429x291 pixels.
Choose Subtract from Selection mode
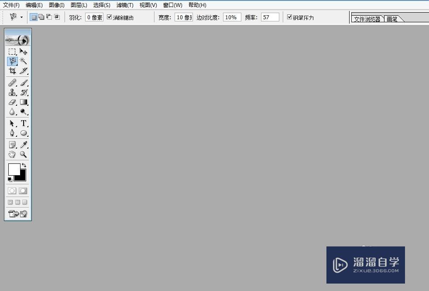(x=49, y=17)
